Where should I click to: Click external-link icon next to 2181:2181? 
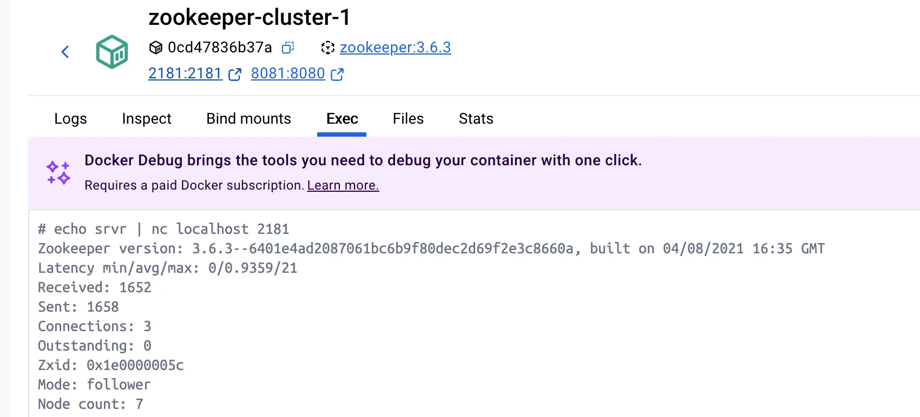[x=235, y=74]
